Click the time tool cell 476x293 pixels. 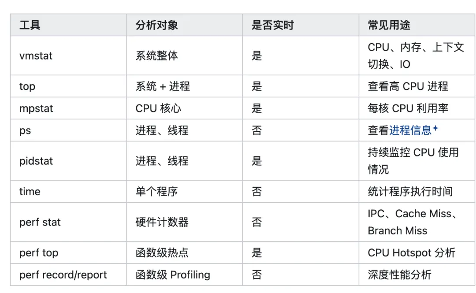[69, 192]
